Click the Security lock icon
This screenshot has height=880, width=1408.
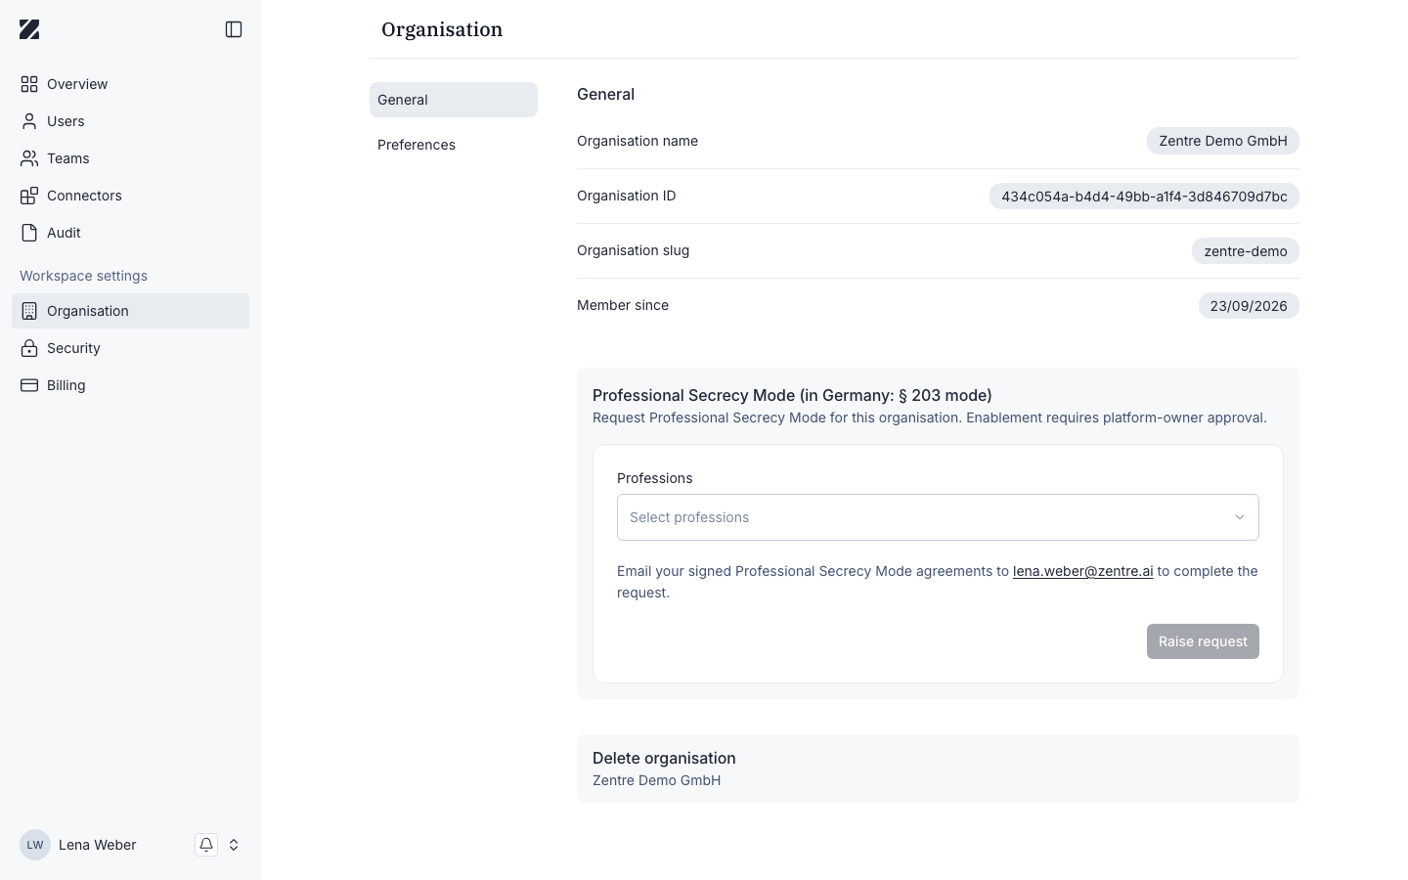coord(29,348)
